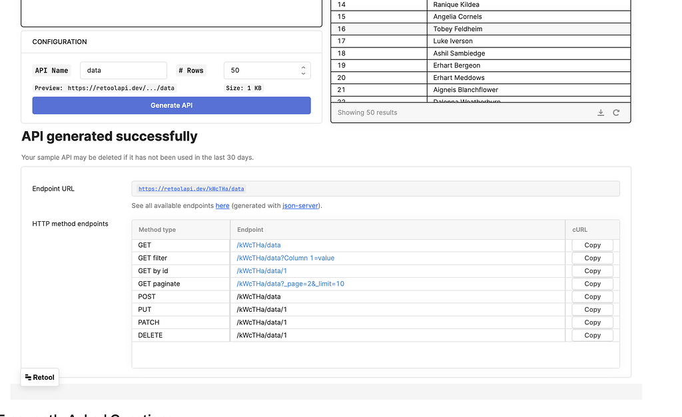Download the table results
Viewport: 682px width, 417px height.
click(x=601, y=113)
